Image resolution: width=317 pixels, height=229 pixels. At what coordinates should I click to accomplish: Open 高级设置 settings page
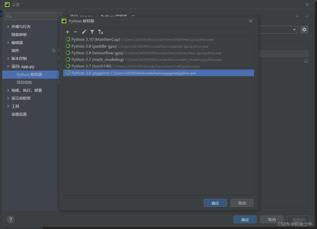[x=19, y=114]
